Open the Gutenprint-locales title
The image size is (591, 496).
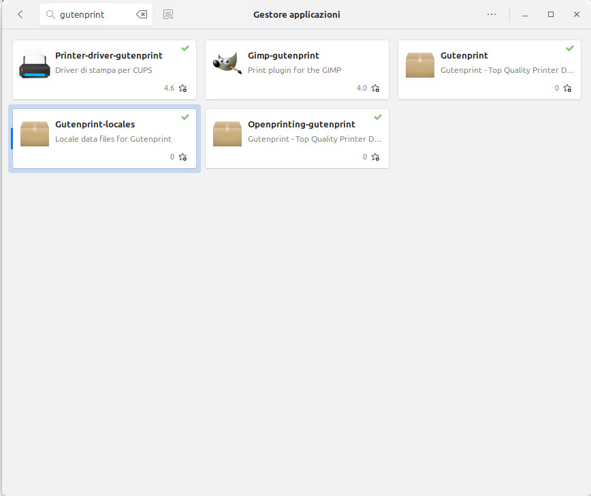pos(95,124)
